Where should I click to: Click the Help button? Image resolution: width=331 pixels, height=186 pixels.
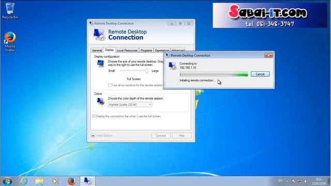[x=182, y=135]
